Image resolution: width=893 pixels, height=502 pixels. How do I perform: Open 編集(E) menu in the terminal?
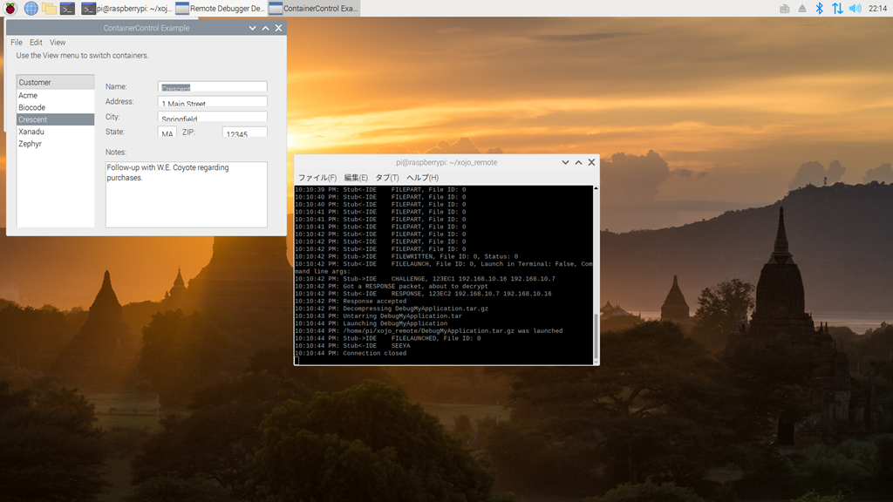pos(356,178)
